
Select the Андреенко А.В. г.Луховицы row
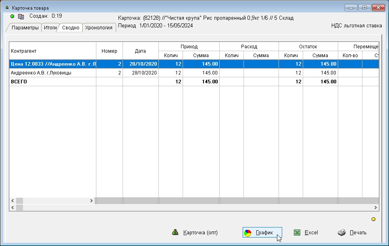(x=52, y=73)
